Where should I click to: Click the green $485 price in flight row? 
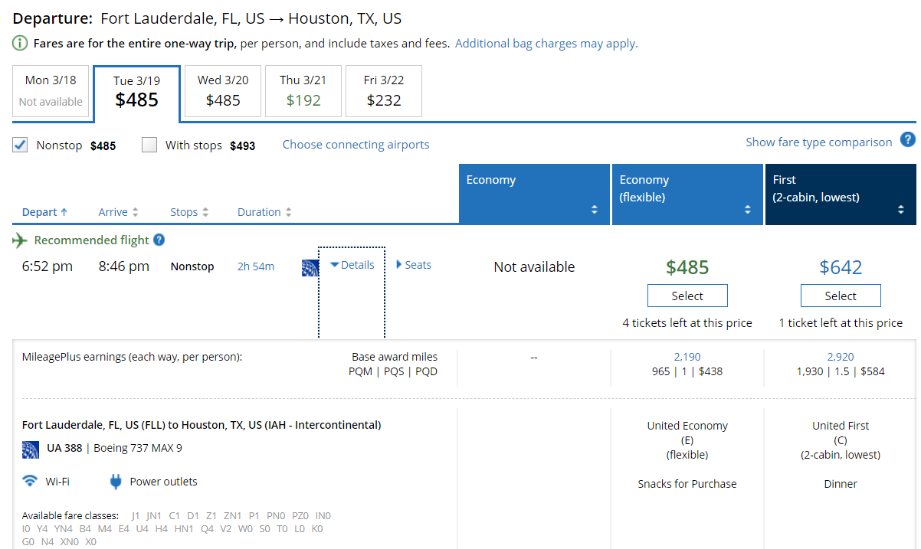[687, 267]
